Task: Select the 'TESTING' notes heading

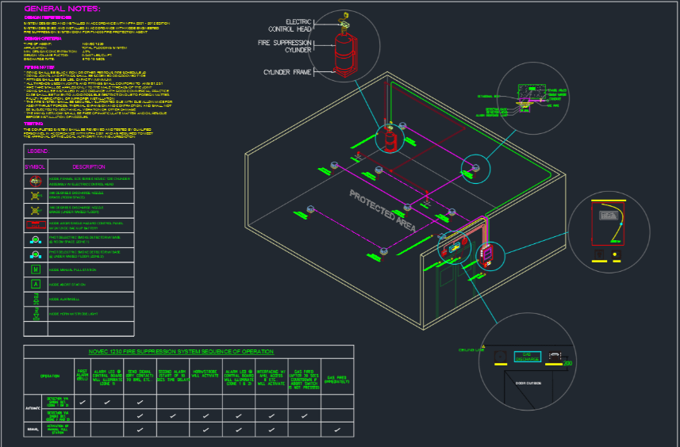Action: 33,124
